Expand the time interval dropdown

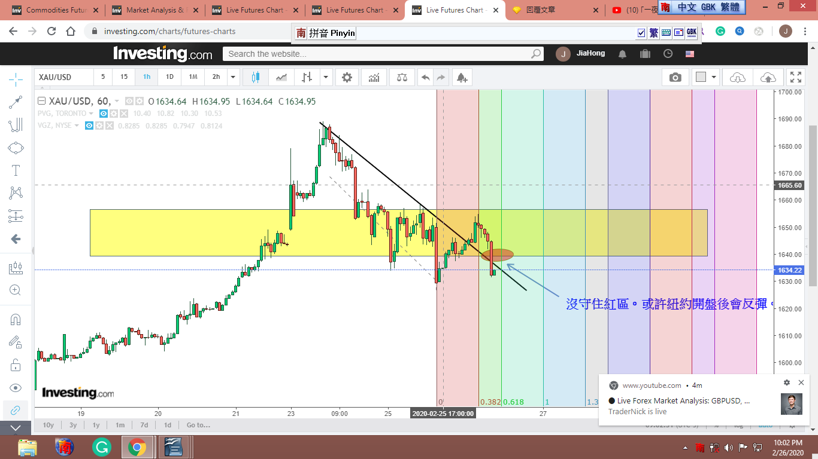point(234,77)
